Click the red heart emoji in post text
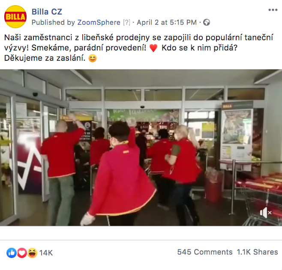 click(153, 48)
